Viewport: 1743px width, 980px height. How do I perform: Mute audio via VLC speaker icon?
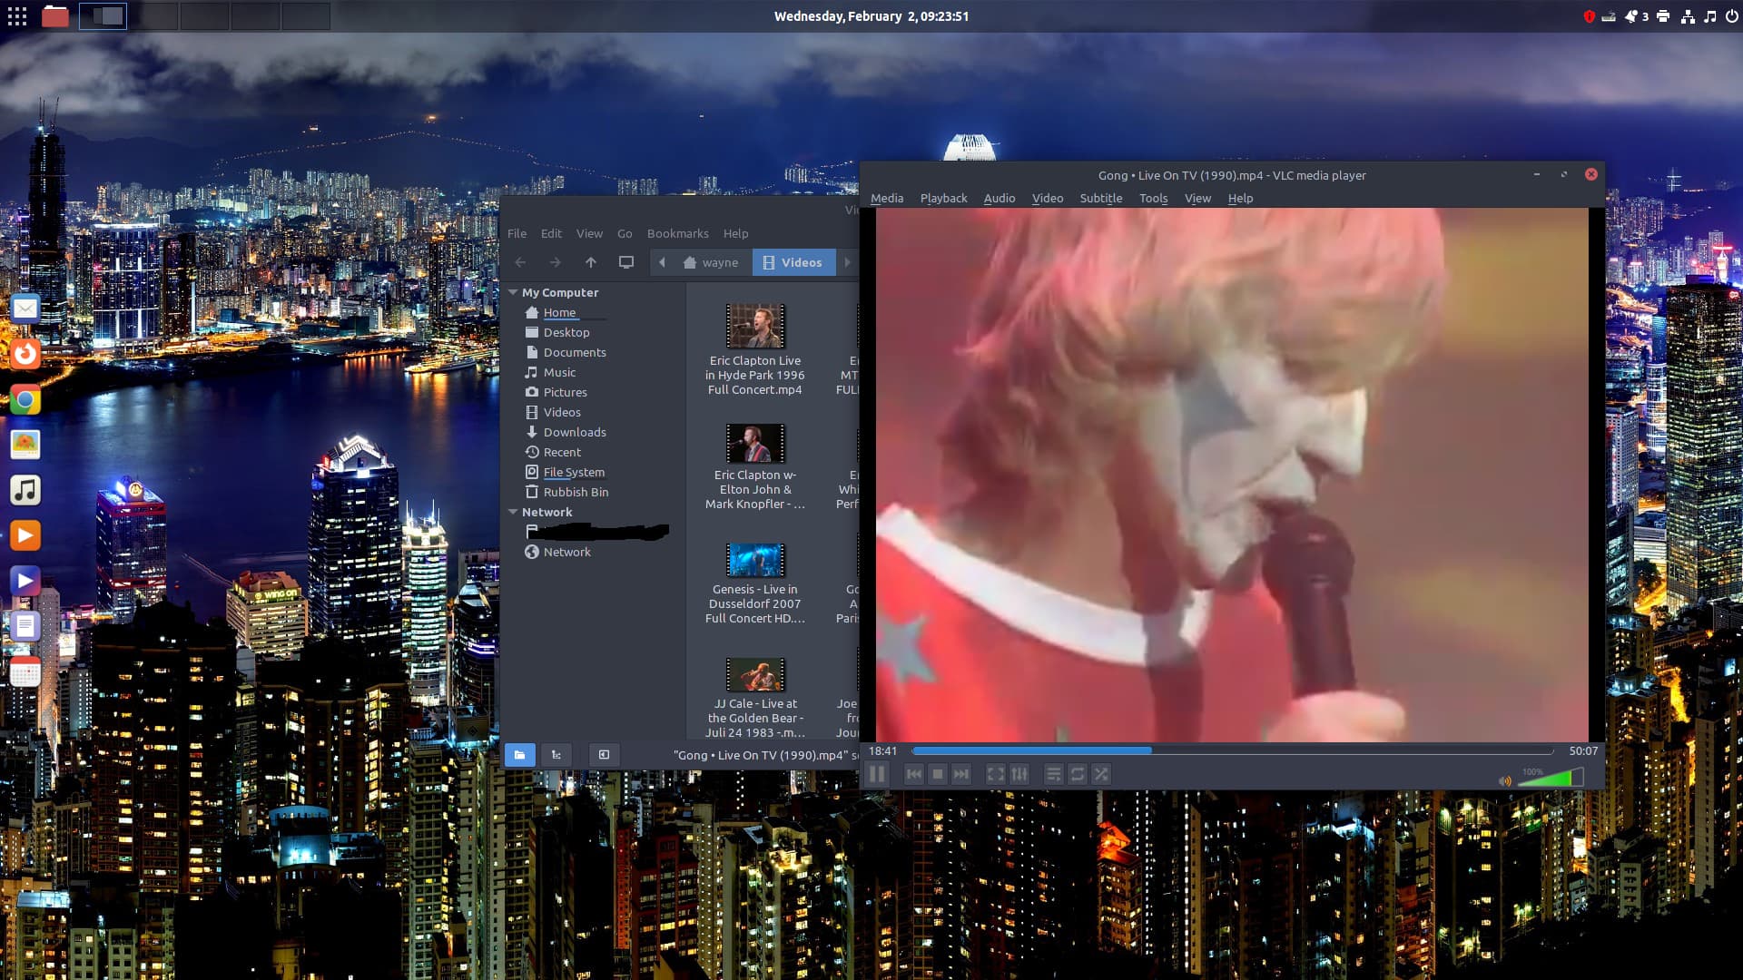point(1504,780)
